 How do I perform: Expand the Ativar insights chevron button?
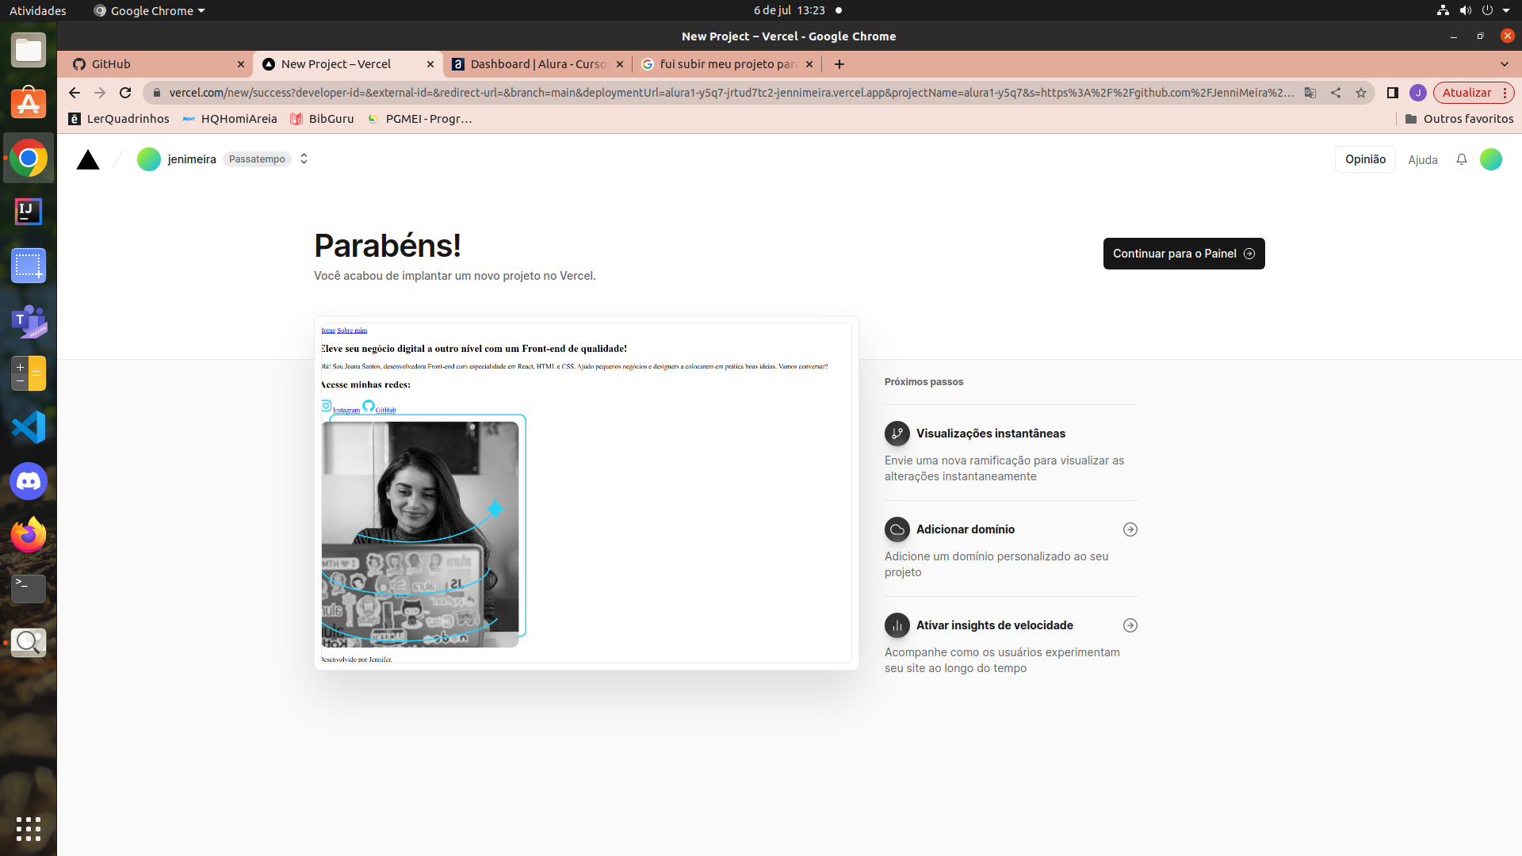(x=1128, y=624)
